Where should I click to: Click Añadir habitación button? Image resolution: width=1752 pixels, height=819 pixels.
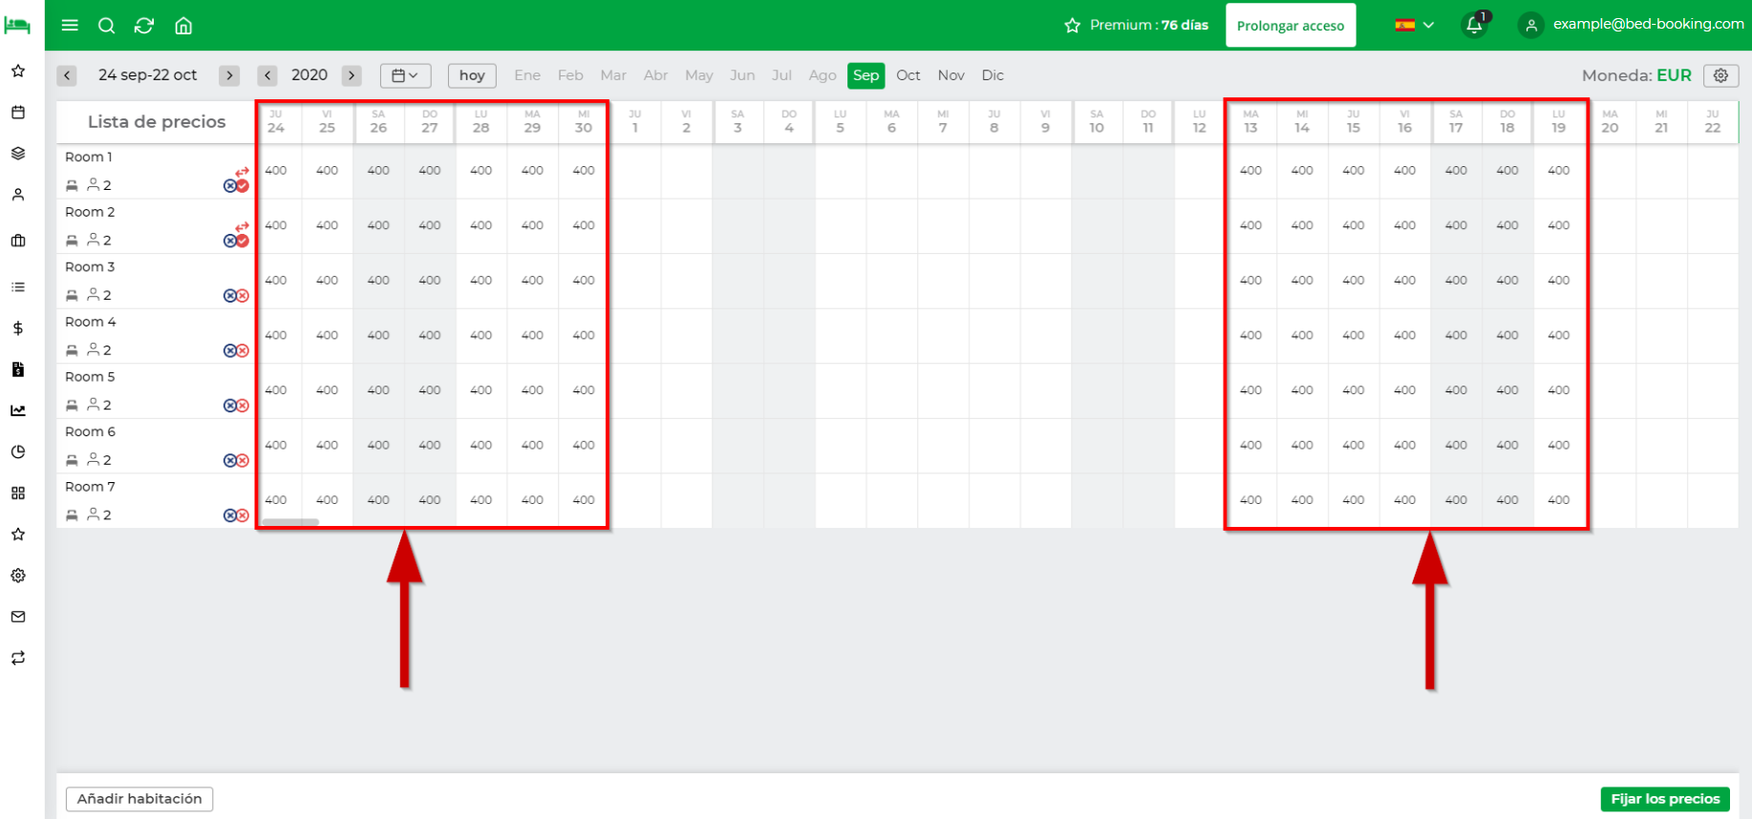139,799
